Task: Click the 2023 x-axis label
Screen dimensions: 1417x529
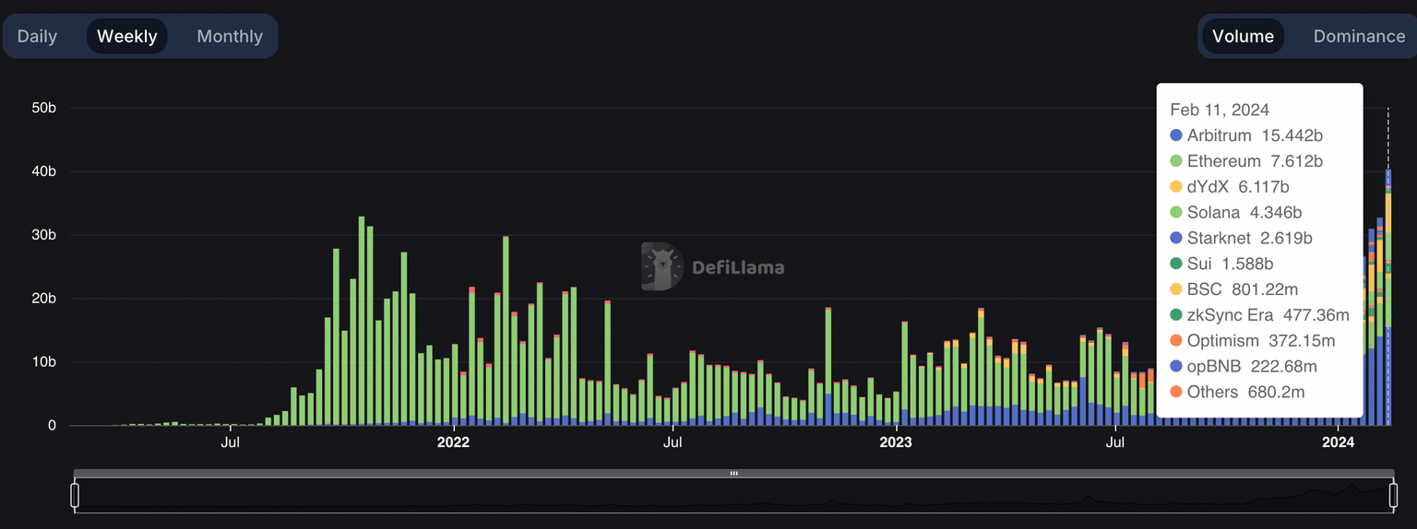Action: pyautogui.click(x=896, y=442)
